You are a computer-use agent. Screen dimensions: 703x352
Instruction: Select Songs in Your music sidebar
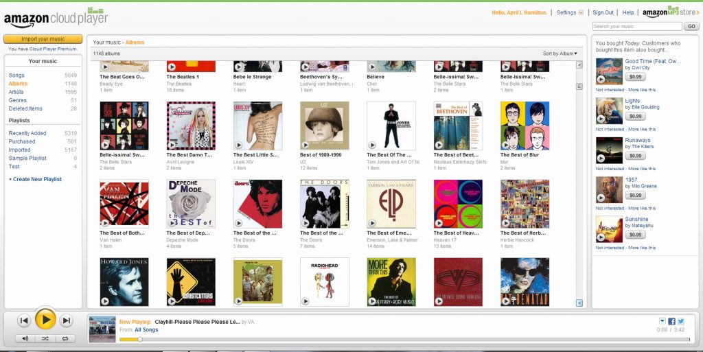[x=16, y=75]
